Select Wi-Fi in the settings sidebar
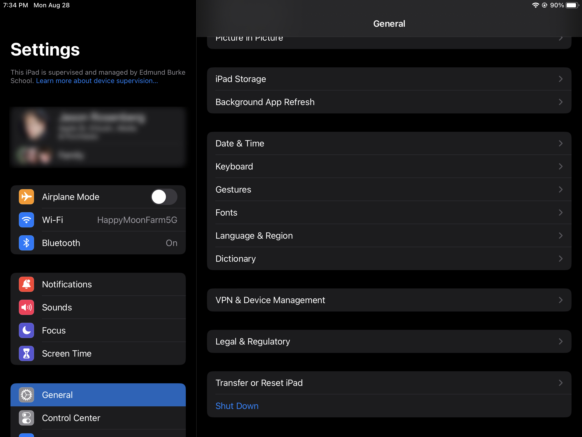The image size is (582, 437). [x=98, y=220]
